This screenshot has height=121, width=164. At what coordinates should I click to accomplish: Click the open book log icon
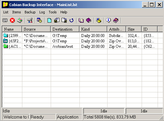81,20
